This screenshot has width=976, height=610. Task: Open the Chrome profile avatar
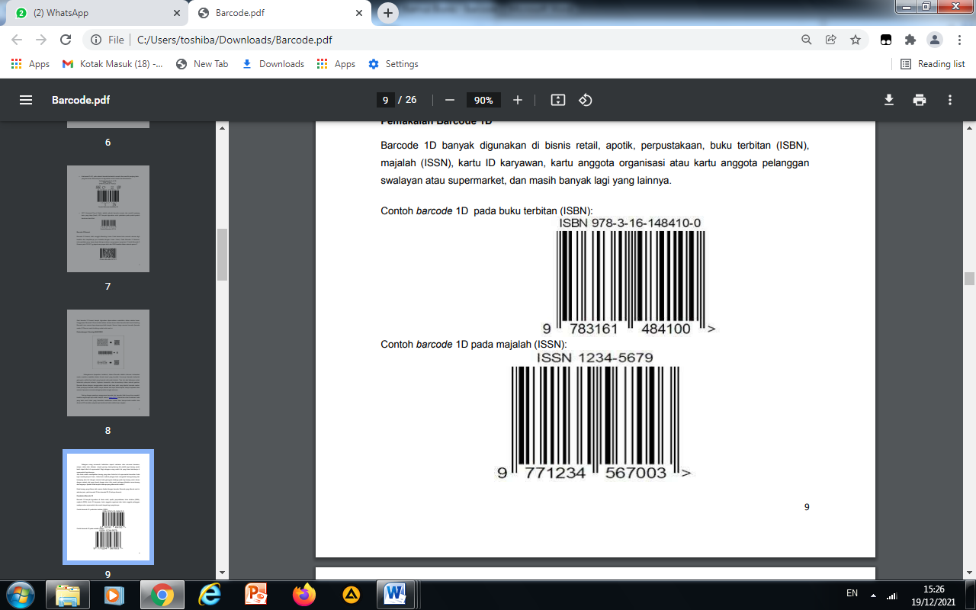[935, 40]
